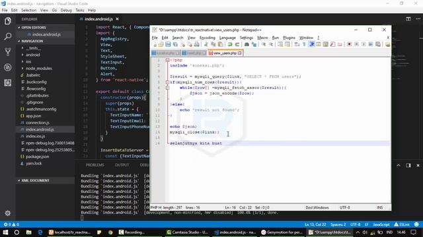Expand the node_modules folder

[x=22, y=68]
